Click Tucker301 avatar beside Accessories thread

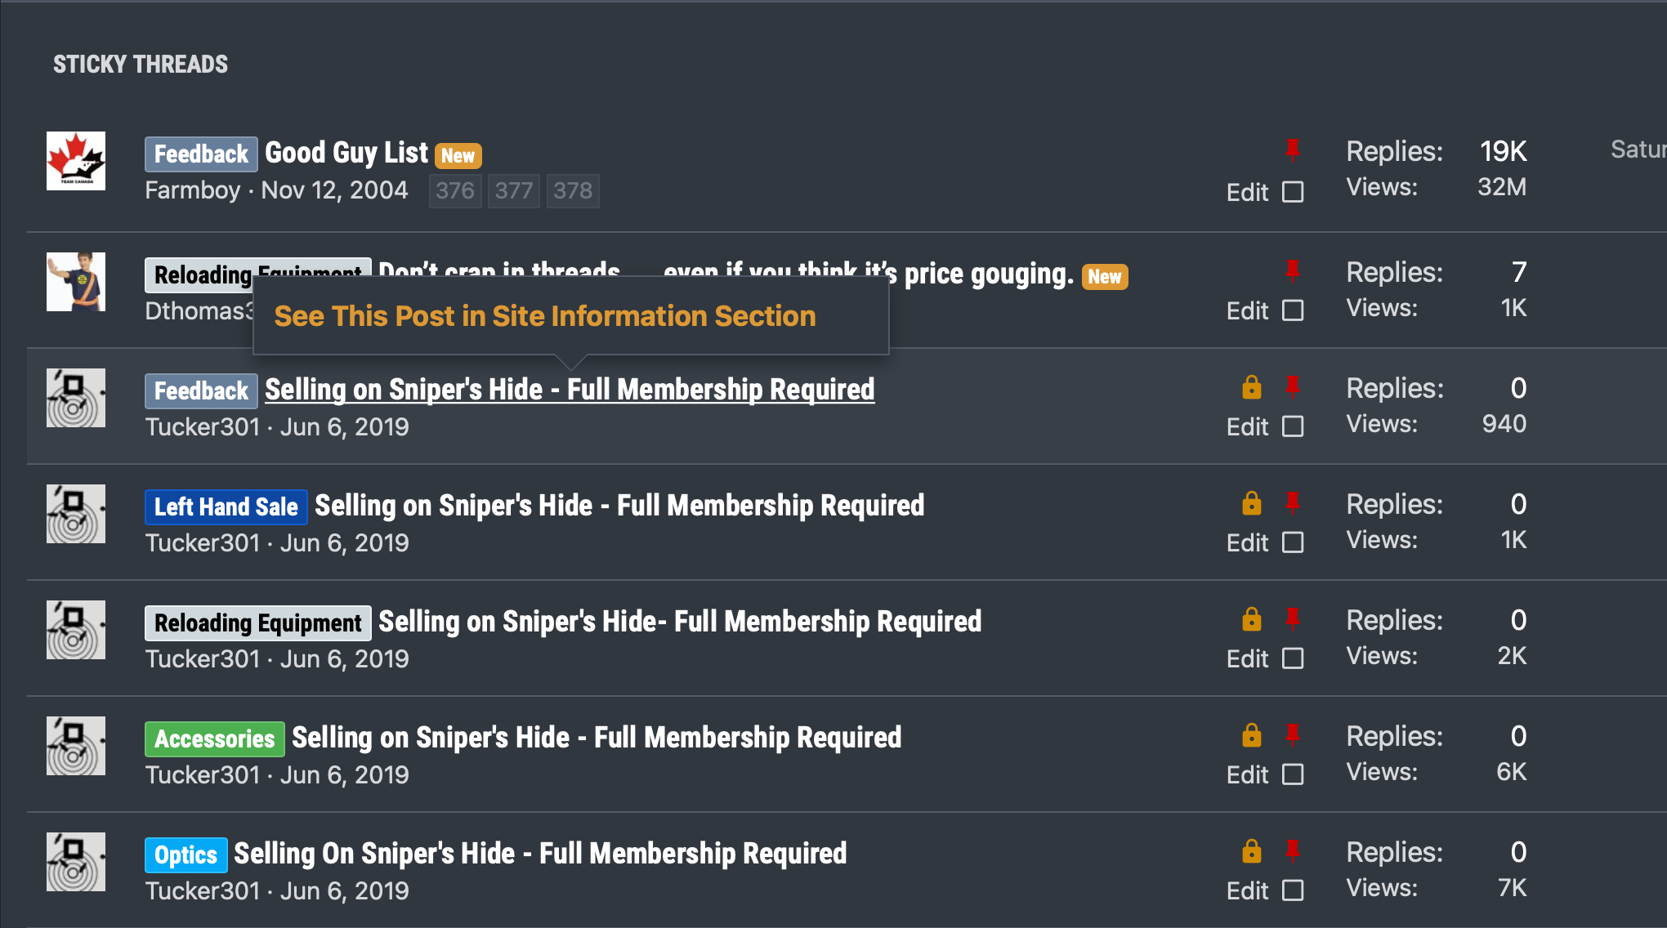tap(76, 746)
